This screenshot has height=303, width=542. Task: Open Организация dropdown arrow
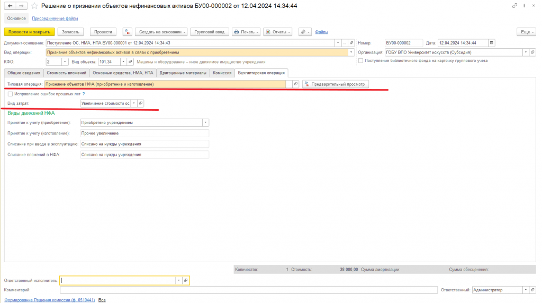tap(526, 52)
